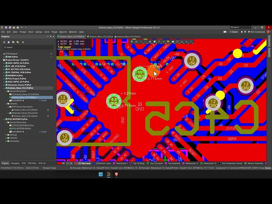Click the Undo arrow icon
This screenshot has width=272, height=204.
(x=22, y=27)
